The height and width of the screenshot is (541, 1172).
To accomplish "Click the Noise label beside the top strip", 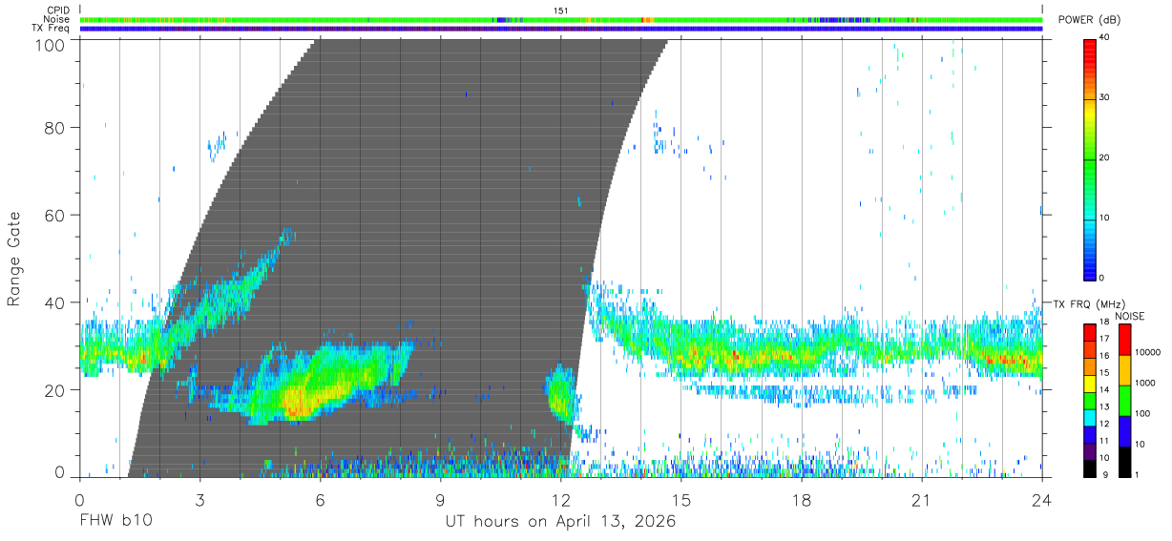I will [x=56, y=19].
